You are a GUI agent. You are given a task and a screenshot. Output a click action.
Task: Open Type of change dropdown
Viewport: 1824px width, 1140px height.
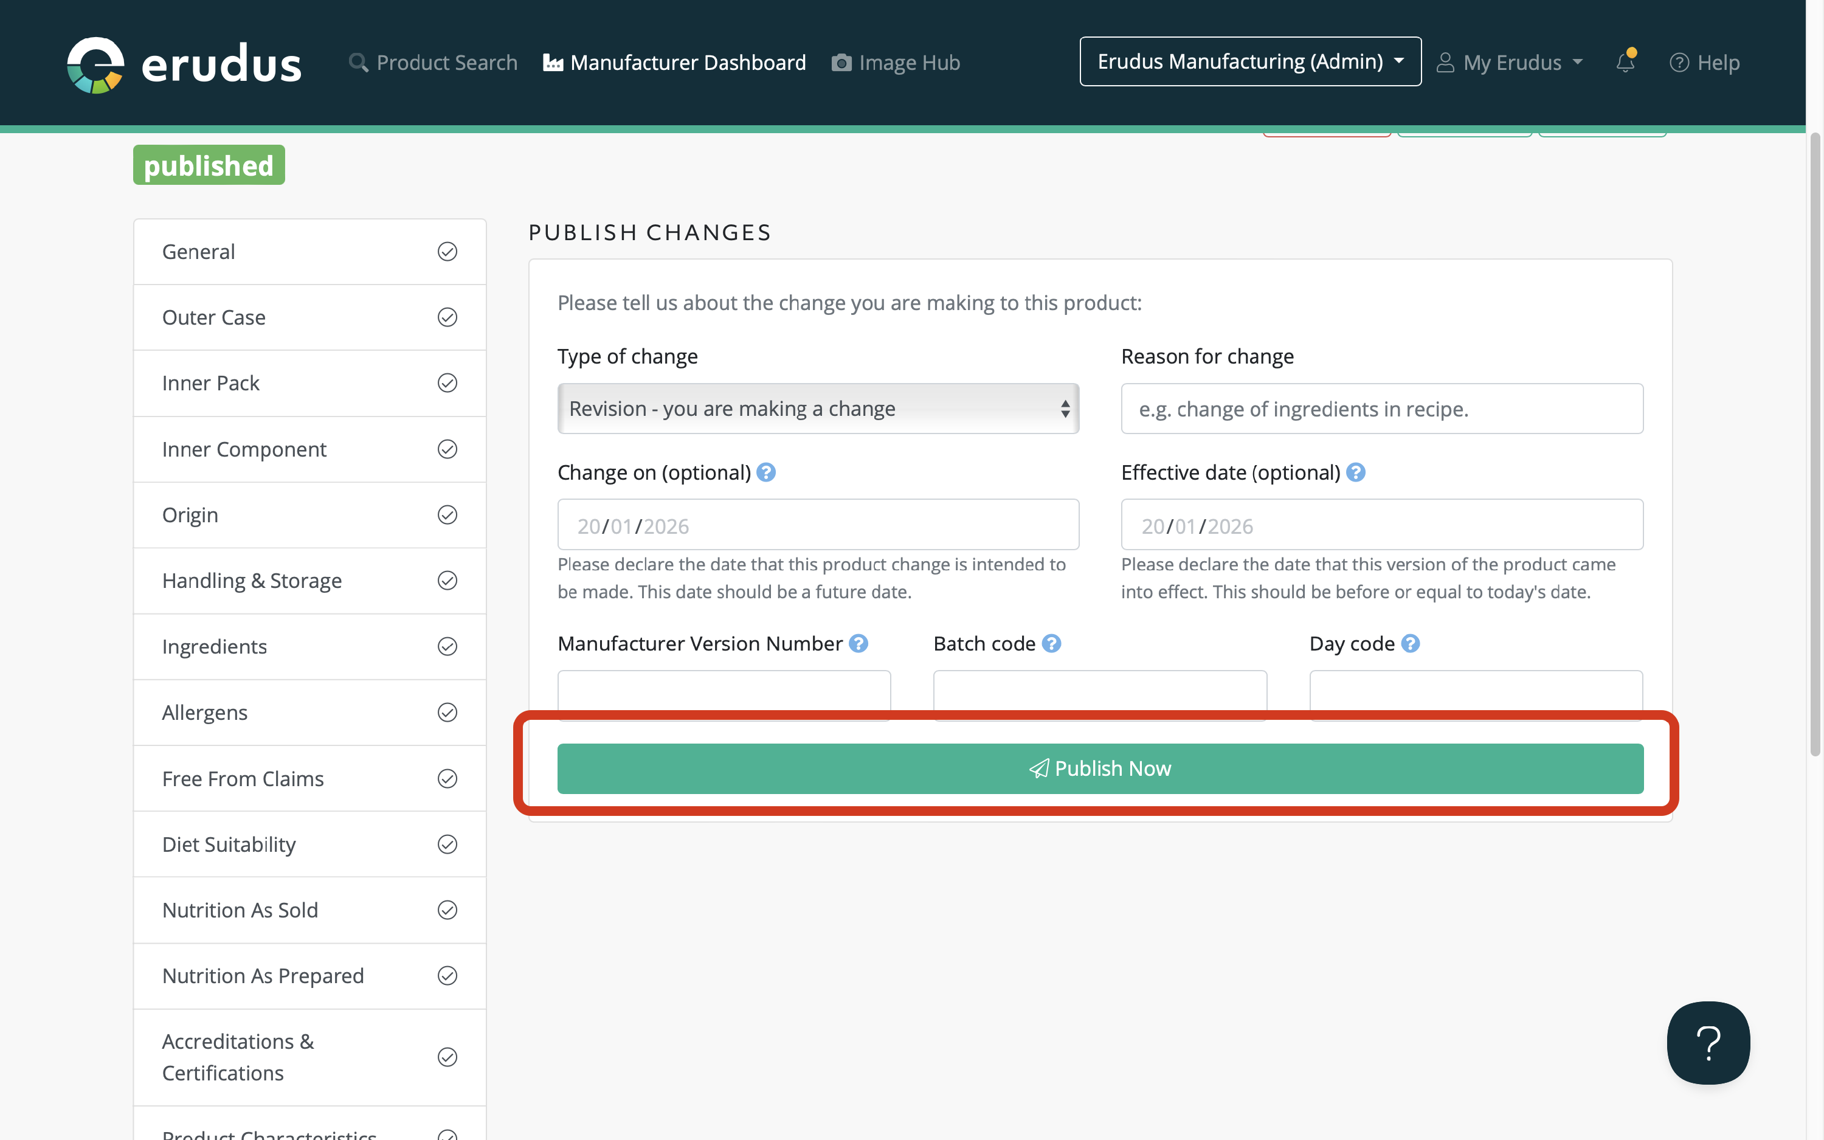pos(818,409)
